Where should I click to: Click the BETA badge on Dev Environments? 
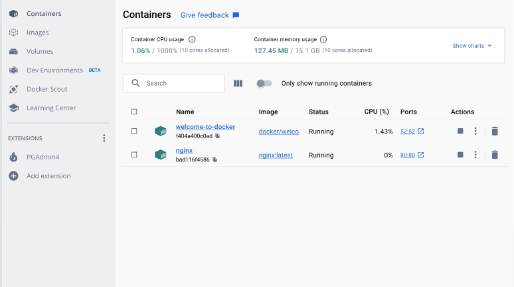click(x=94, y=70)
